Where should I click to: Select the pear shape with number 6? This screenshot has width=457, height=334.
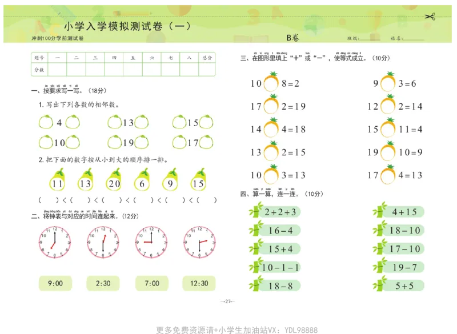pos(142,183)
